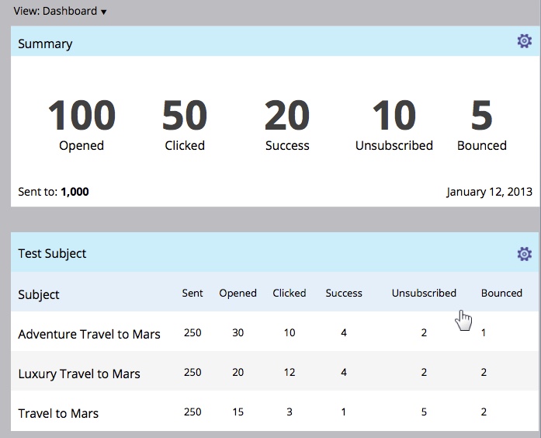The height and width of the screenshot is (438, 541).
Task: Sort by the Success column header
Action: point(344,293)
